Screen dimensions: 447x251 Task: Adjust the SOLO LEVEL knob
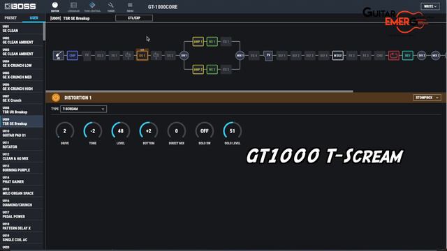point(233,131)
